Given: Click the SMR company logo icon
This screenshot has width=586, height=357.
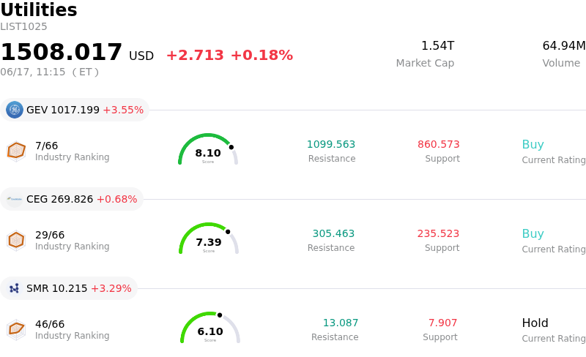Looking at the screenshot, I should pyautogui.click(x=14, y=288).
